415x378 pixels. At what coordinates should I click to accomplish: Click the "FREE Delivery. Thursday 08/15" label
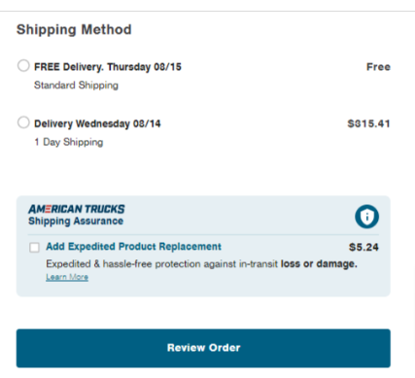[x=108, y=67]
